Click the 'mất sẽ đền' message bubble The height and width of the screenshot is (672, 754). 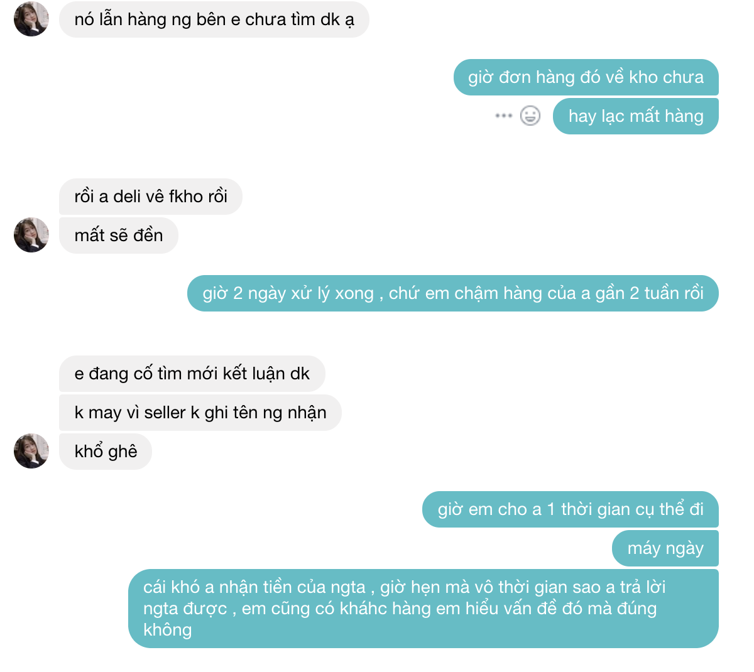tap(119, 236)
